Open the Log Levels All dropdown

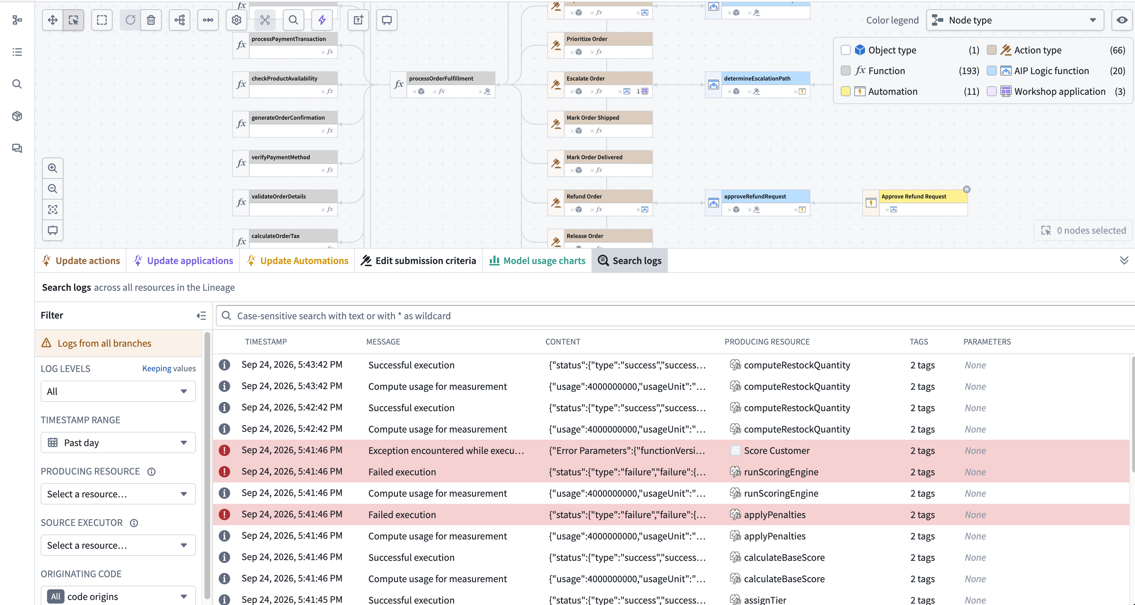click(x=118, y=391)
